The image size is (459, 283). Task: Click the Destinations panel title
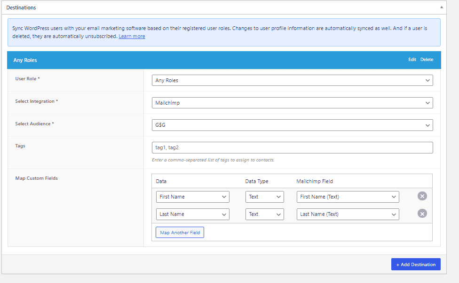tap(21, 8)
